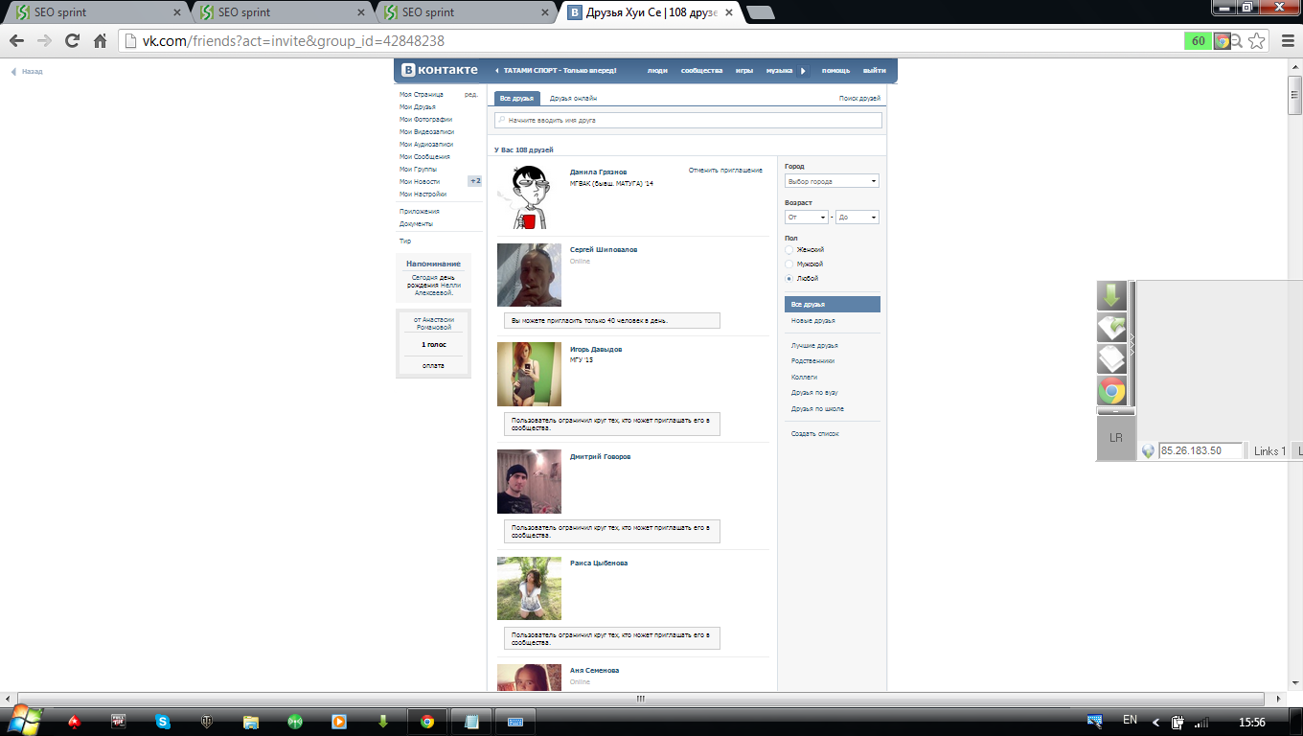Select the Женский gender option
The image size is (1303, 736).
[789, 249]
